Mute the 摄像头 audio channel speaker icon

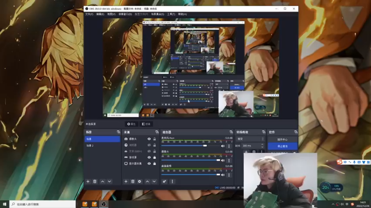coord(223,160)
